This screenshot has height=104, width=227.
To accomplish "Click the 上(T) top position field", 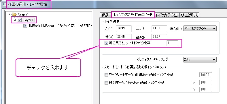I will pos(159,29).
